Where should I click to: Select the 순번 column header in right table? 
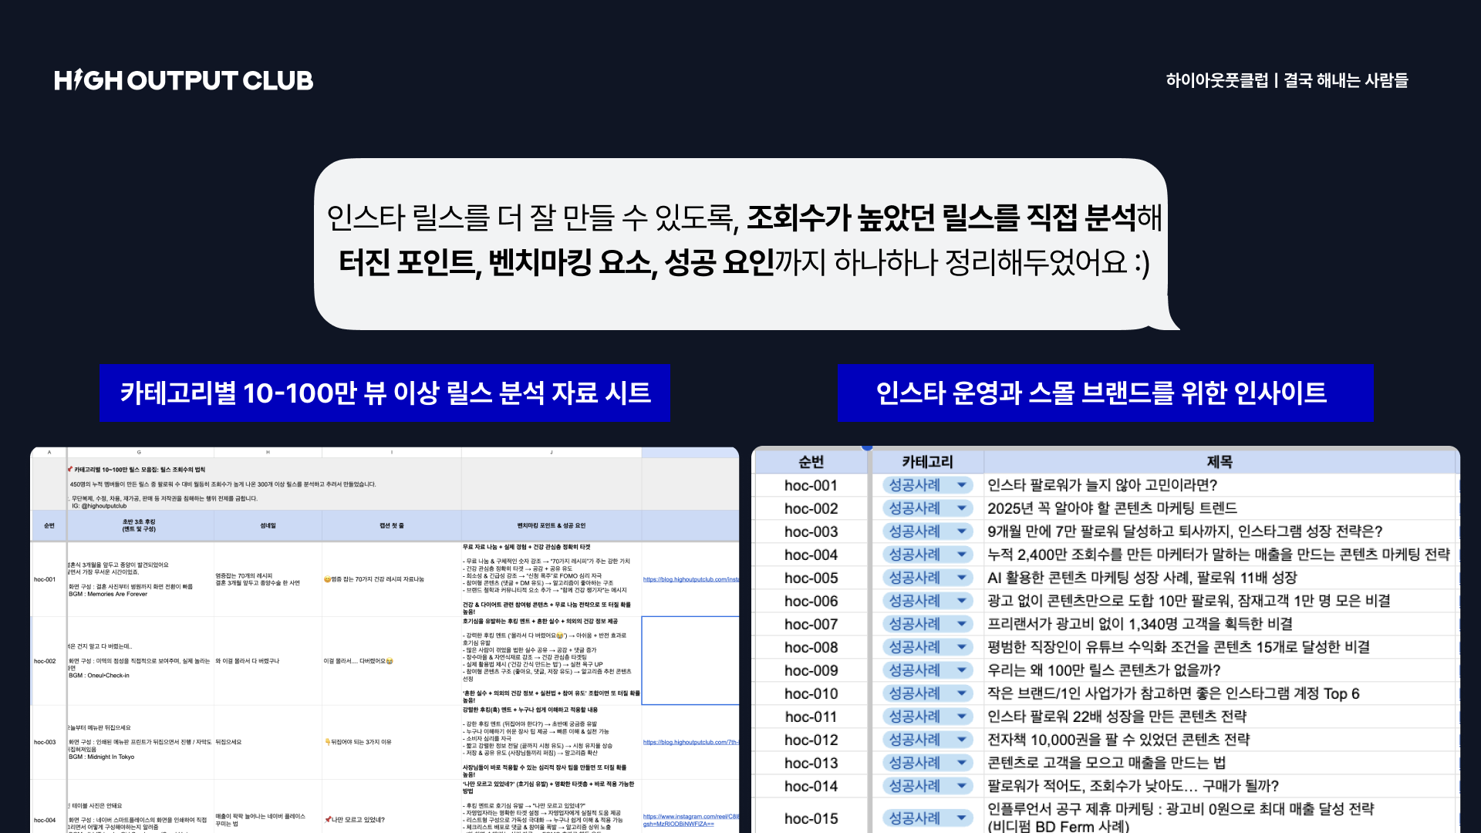[811, 462]
